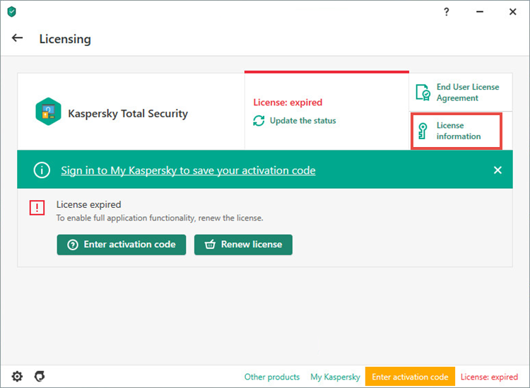
Task: Dismiss the green My Kaspersky banner
Action: [x=497, y=170]
